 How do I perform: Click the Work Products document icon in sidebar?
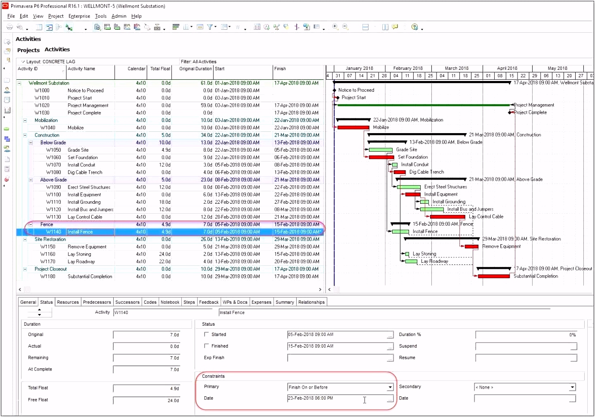point(7,159)
